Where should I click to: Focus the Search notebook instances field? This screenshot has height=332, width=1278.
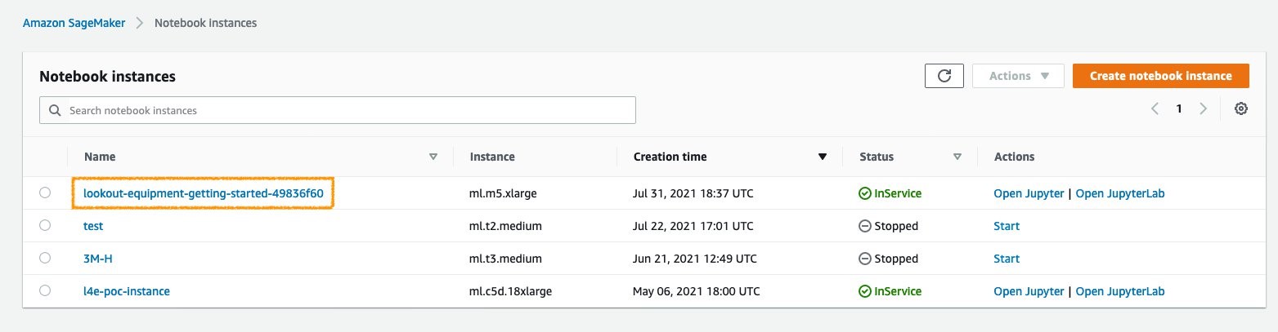338,110
